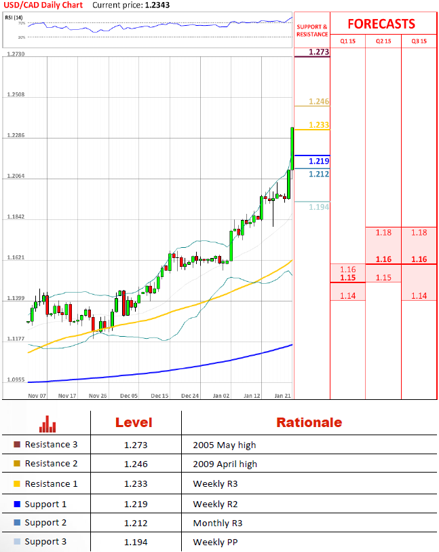
Task: Click the '2009 April high' rationale
Action: pos(225,464)
